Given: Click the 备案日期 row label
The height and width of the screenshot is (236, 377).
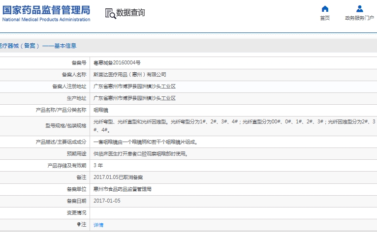Looking at the screenshot, I should click(76, 201).
